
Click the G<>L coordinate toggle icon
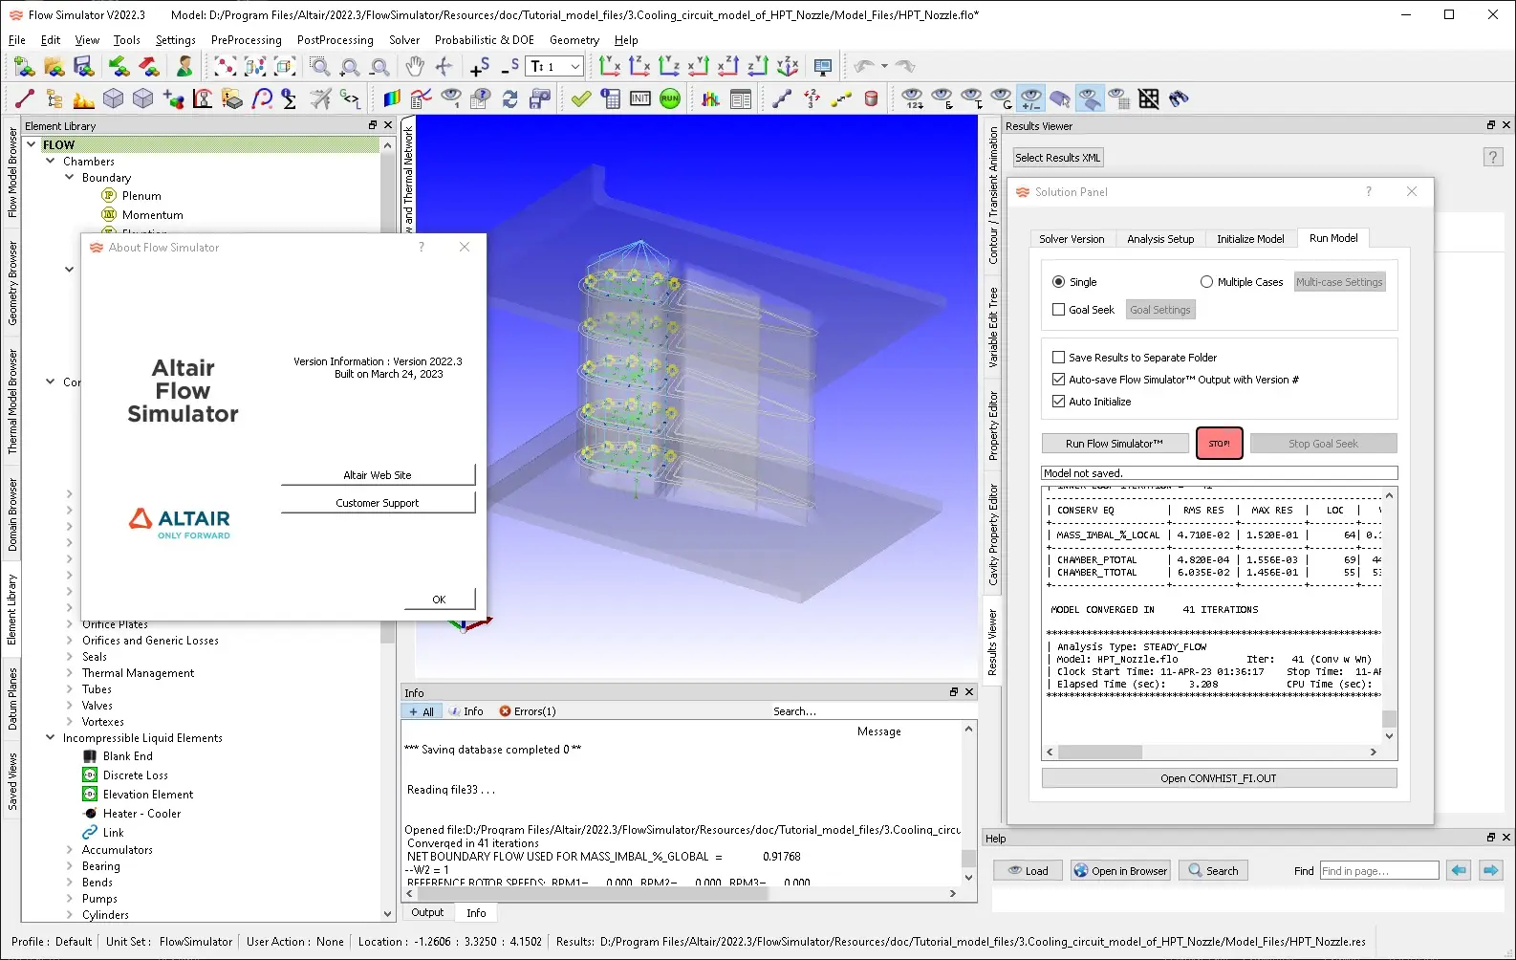point(351,98)
